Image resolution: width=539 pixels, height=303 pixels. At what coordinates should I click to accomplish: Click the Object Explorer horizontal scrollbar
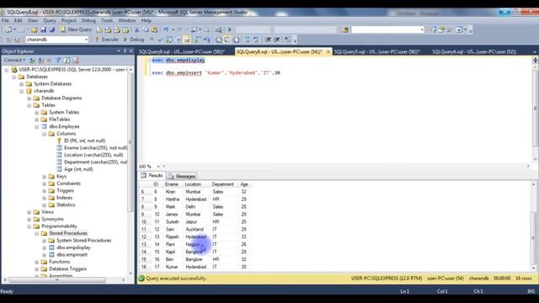tap(64, 280)
